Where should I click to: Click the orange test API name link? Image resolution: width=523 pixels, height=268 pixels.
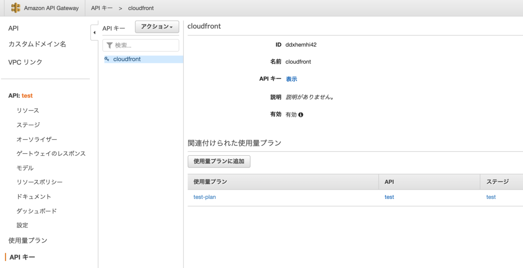pyautogui.click(x=27, y=96)
